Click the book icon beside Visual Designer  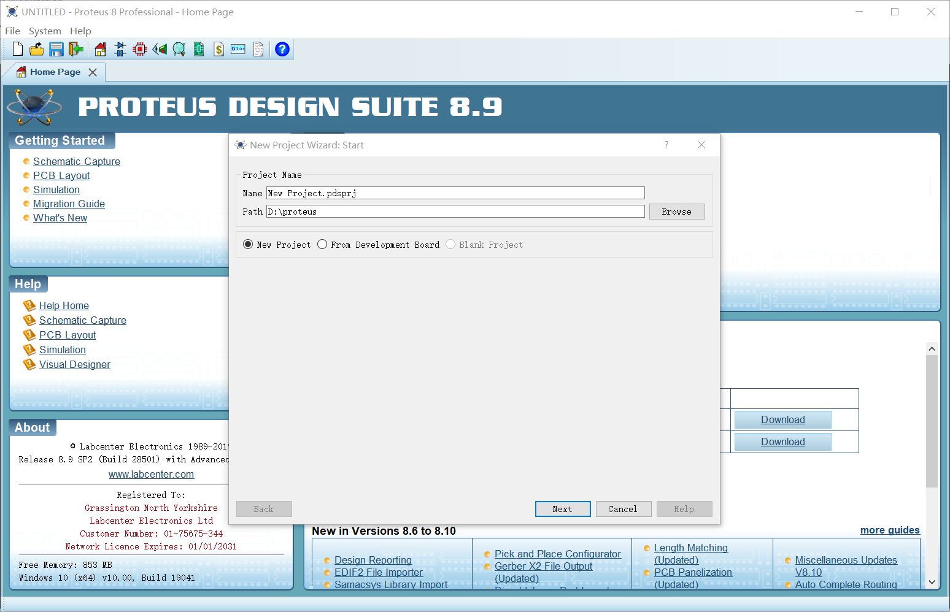click(29, 364)
